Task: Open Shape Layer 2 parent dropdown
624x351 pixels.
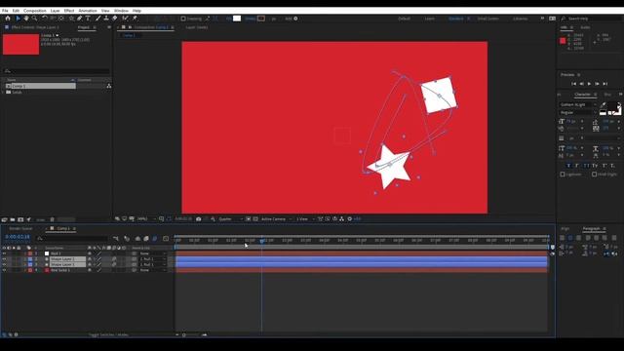Action: [152, 259]
